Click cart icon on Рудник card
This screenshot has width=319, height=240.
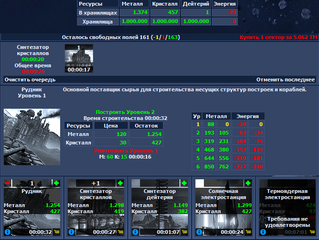(x=57, y=232)
